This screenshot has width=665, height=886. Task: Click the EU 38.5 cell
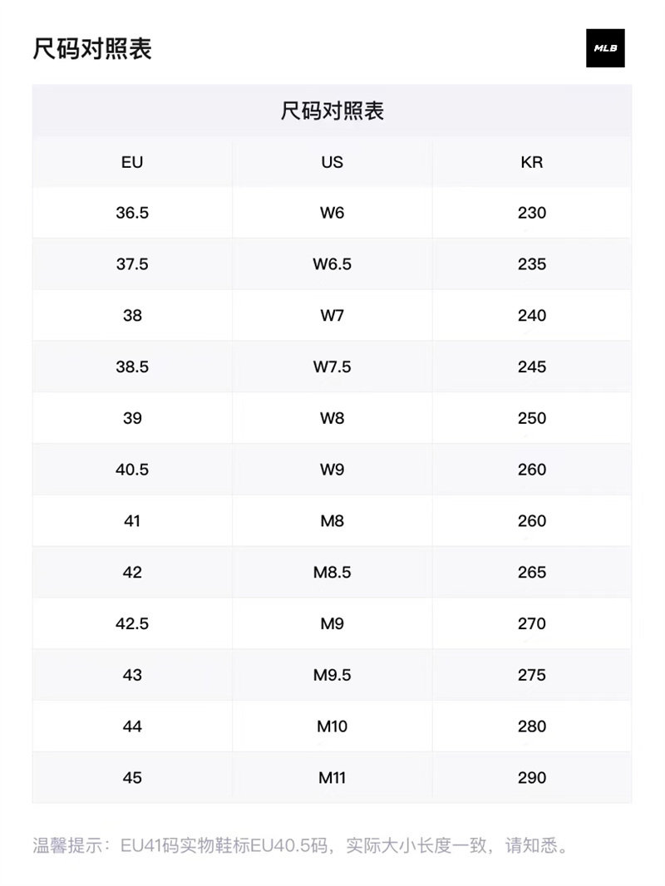tap(132, 367)
